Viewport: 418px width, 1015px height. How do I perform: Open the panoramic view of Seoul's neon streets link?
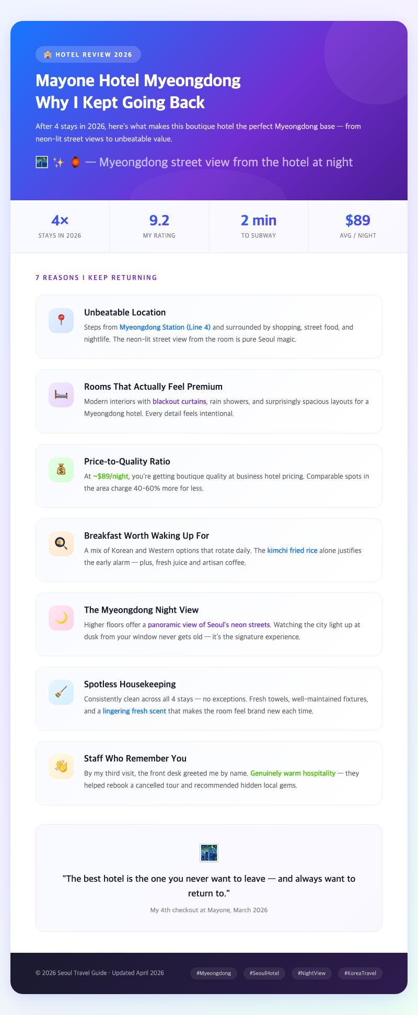(209, 625)
